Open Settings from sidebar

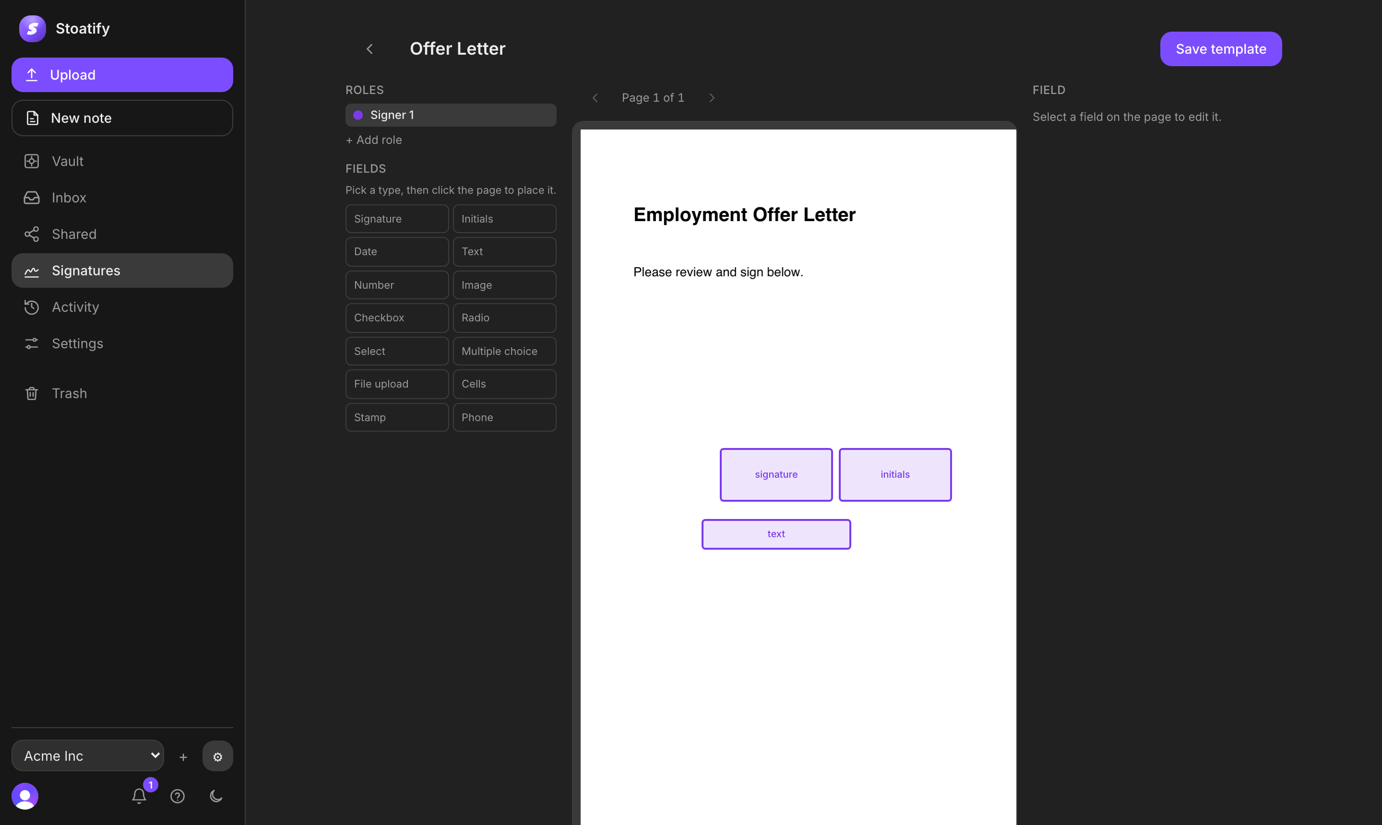click(x=122, y=343)
